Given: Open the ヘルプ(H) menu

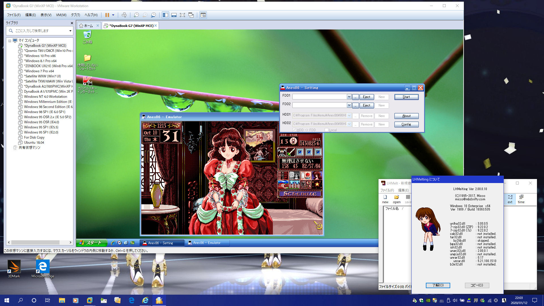Looking at the screenshot, I should pos(91,15).
